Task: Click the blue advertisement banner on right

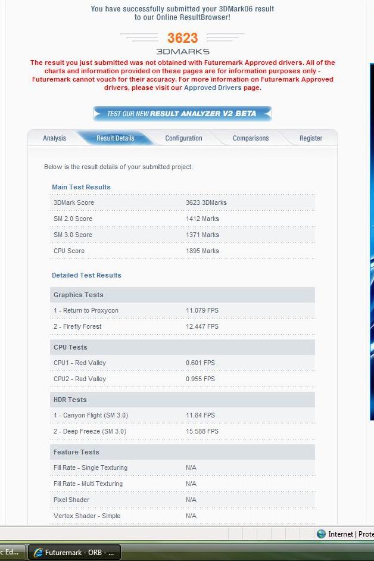Action: click(372, 242)
